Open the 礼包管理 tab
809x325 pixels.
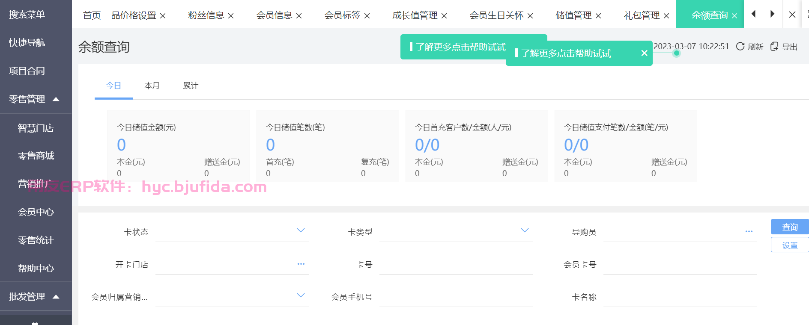[x=642, y=15]
